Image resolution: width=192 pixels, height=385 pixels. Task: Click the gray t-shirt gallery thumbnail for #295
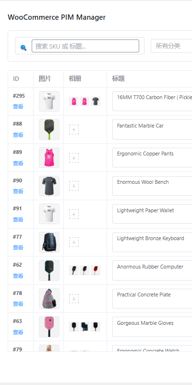96,101
